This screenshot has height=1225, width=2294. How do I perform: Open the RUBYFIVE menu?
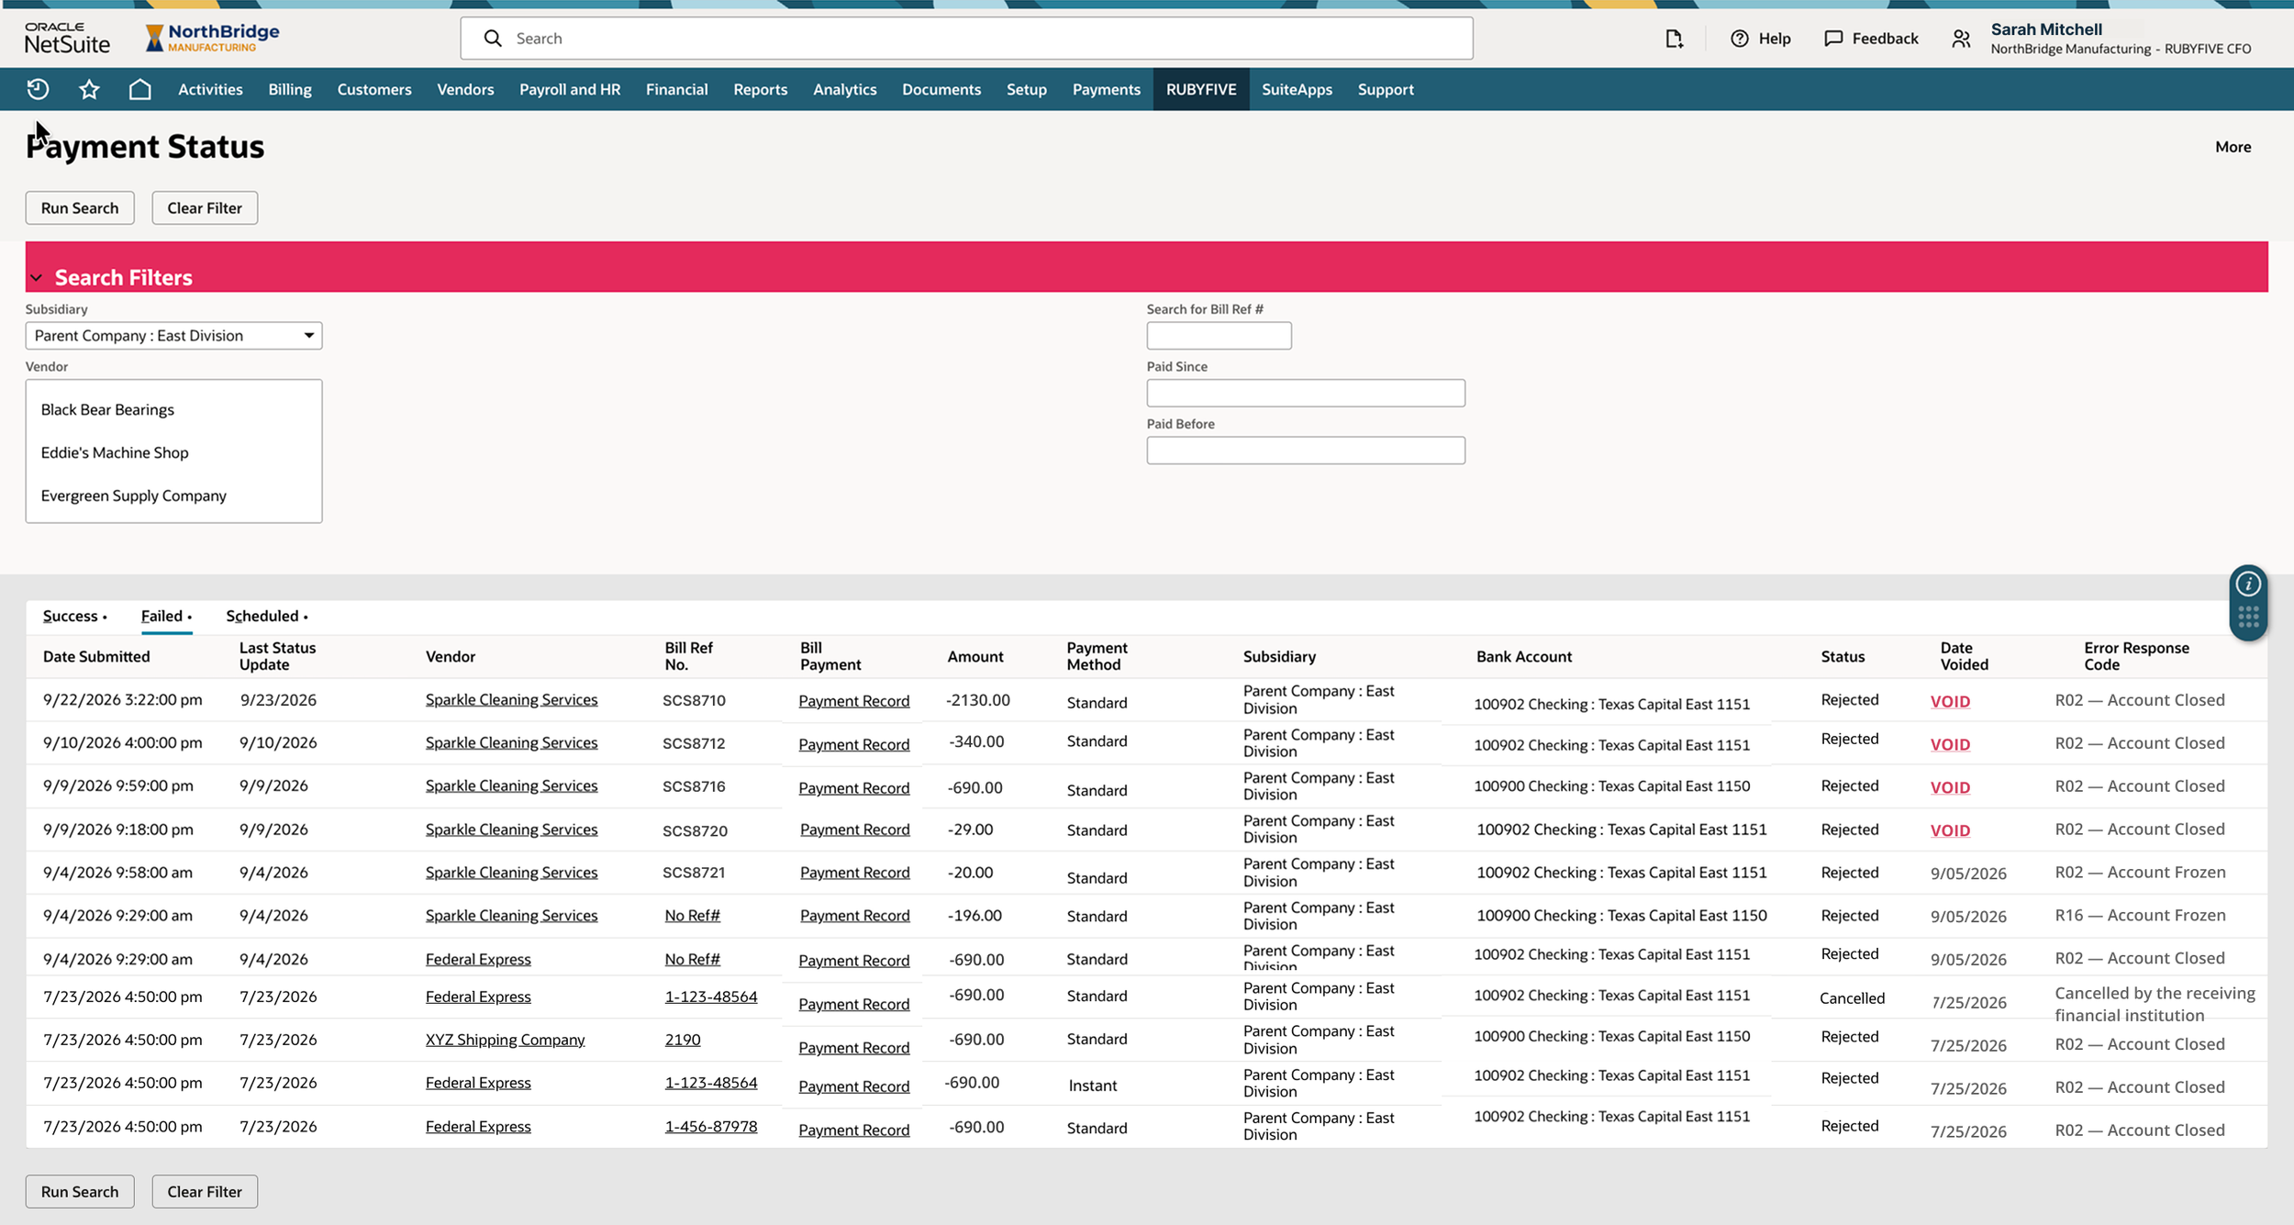1200,90
